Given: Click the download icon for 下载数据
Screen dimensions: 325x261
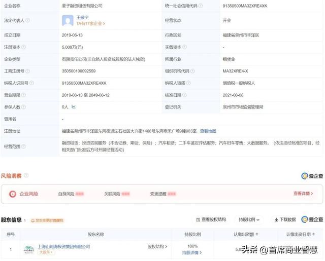Looking at the screenshot, I should click(x=276, y=219).
